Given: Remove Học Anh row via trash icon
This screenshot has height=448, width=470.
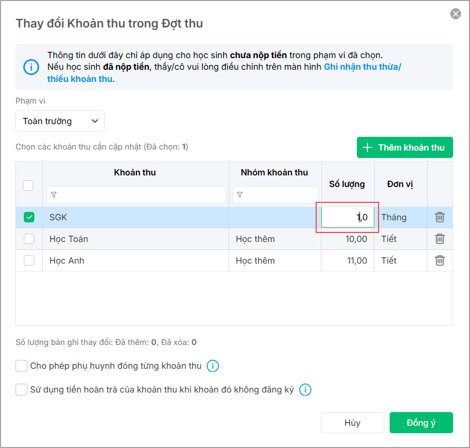Looking at the screenshot, I should pyautogui.click(x=439, y=260).
